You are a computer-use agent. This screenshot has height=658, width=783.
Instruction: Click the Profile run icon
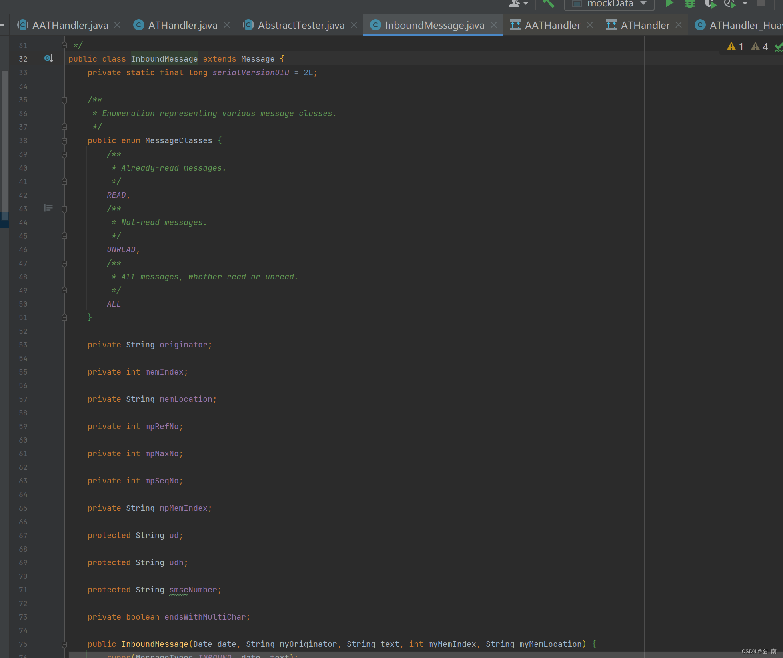tap(730, 4)
